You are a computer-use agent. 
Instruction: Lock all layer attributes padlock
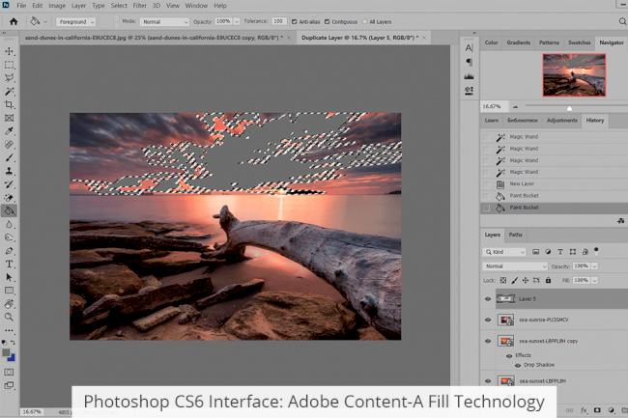(x=549, y=280)
